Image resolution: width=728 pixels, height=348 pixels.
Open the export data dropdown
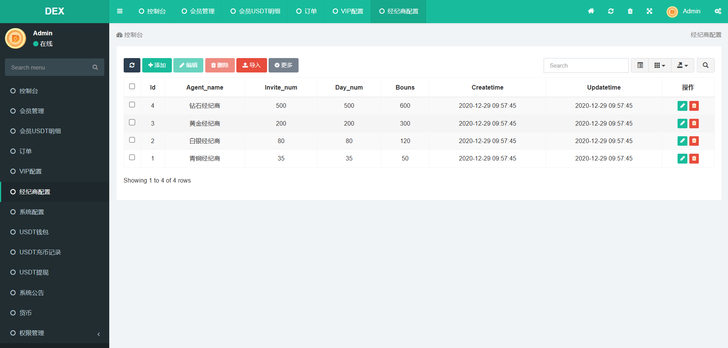pyautogui.click(x=682, y=65)
